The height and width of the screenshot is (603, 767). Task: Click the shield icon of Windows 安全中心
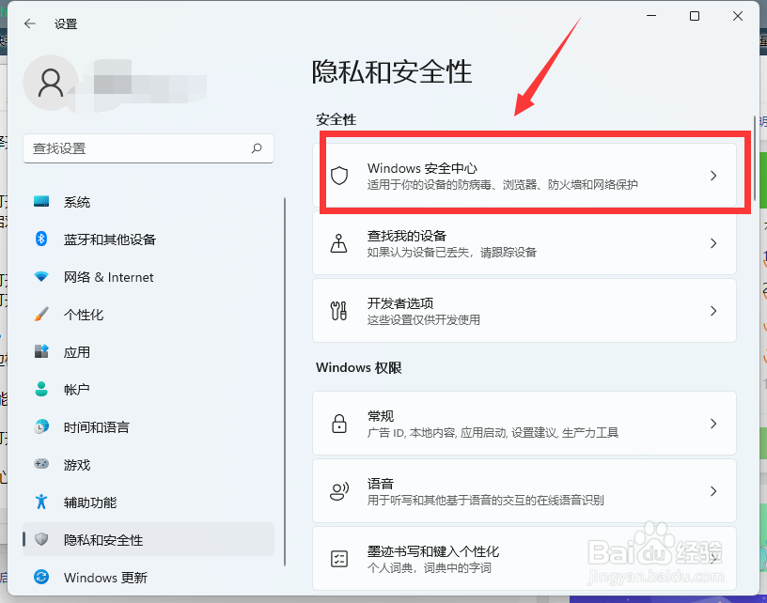[339, 176]
